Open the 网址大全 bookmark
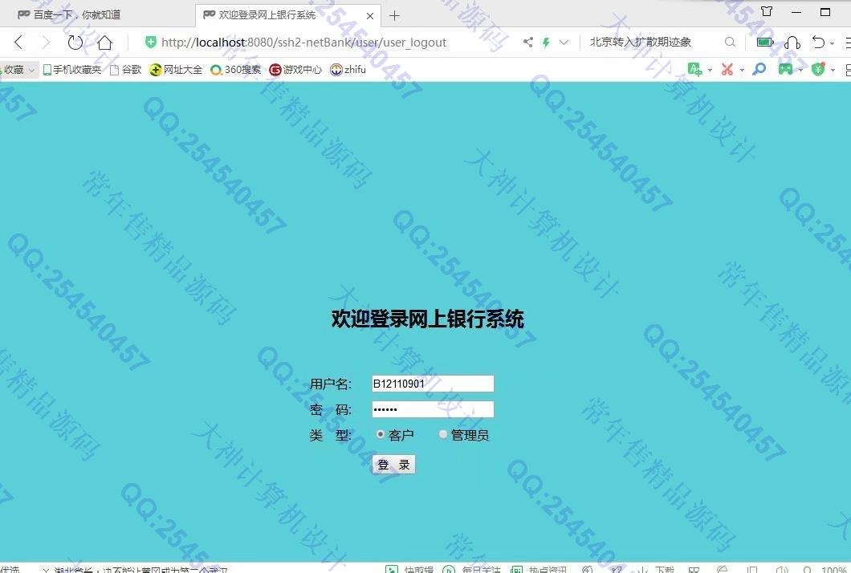851x573 pixels. 176,70
